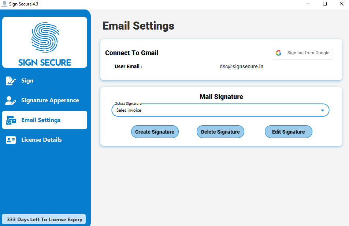
Task: Click the Sign Secure fingerprint logo
Action: click(45, 37)
